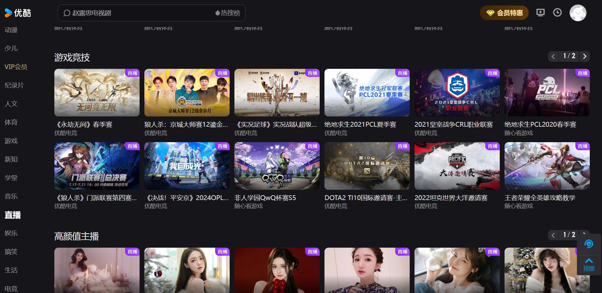Open the 体育 sidebar category

[11, 122]
